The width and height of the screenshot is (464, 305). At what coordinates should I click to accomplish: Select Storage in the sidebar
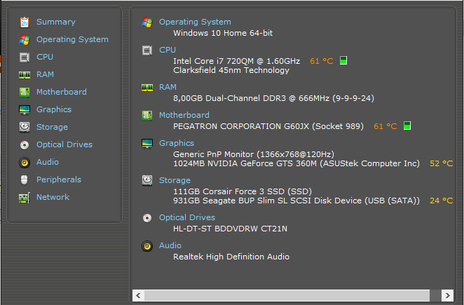(52, 127)
